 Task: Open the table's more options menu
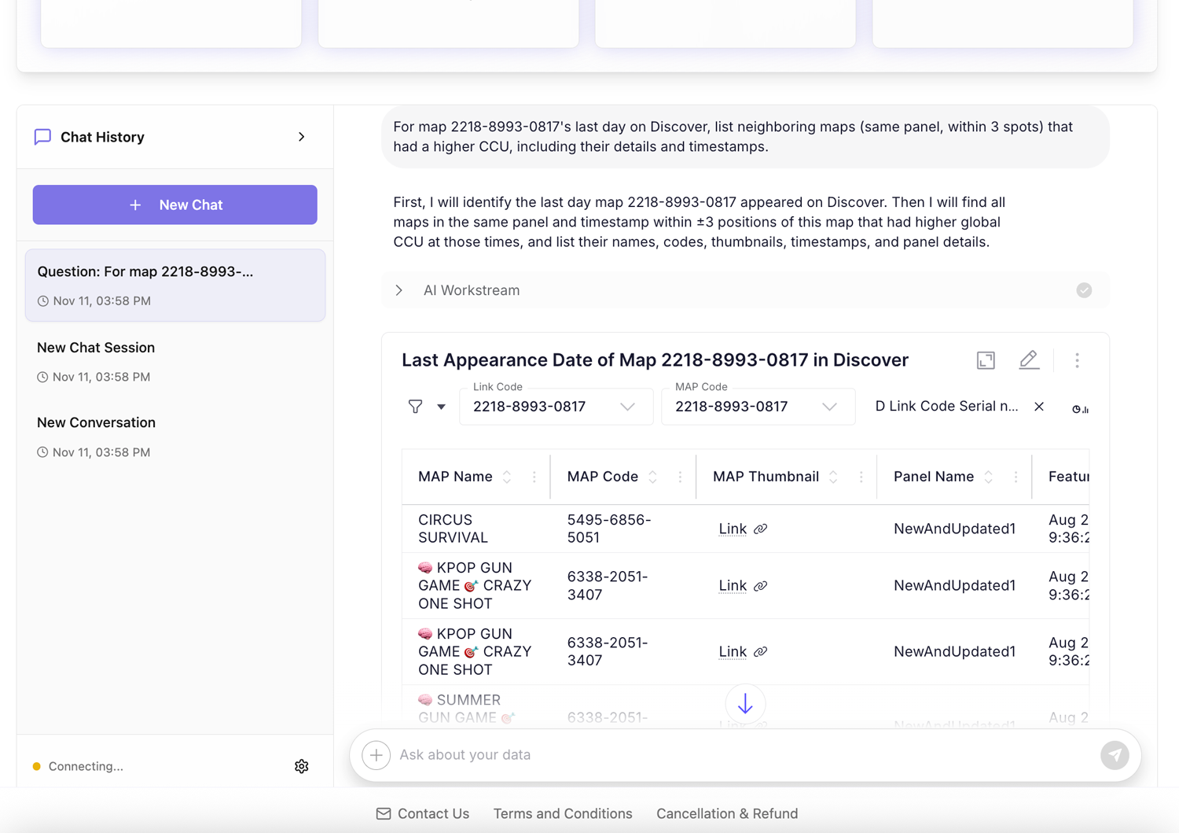1077,360
